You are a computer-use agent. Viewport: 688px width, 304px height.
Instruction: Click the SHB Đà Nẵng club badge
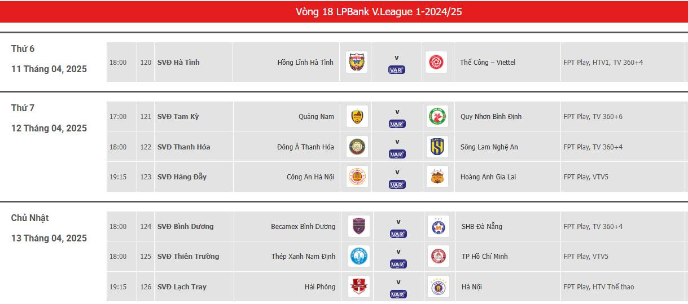(x=438, y=226)
